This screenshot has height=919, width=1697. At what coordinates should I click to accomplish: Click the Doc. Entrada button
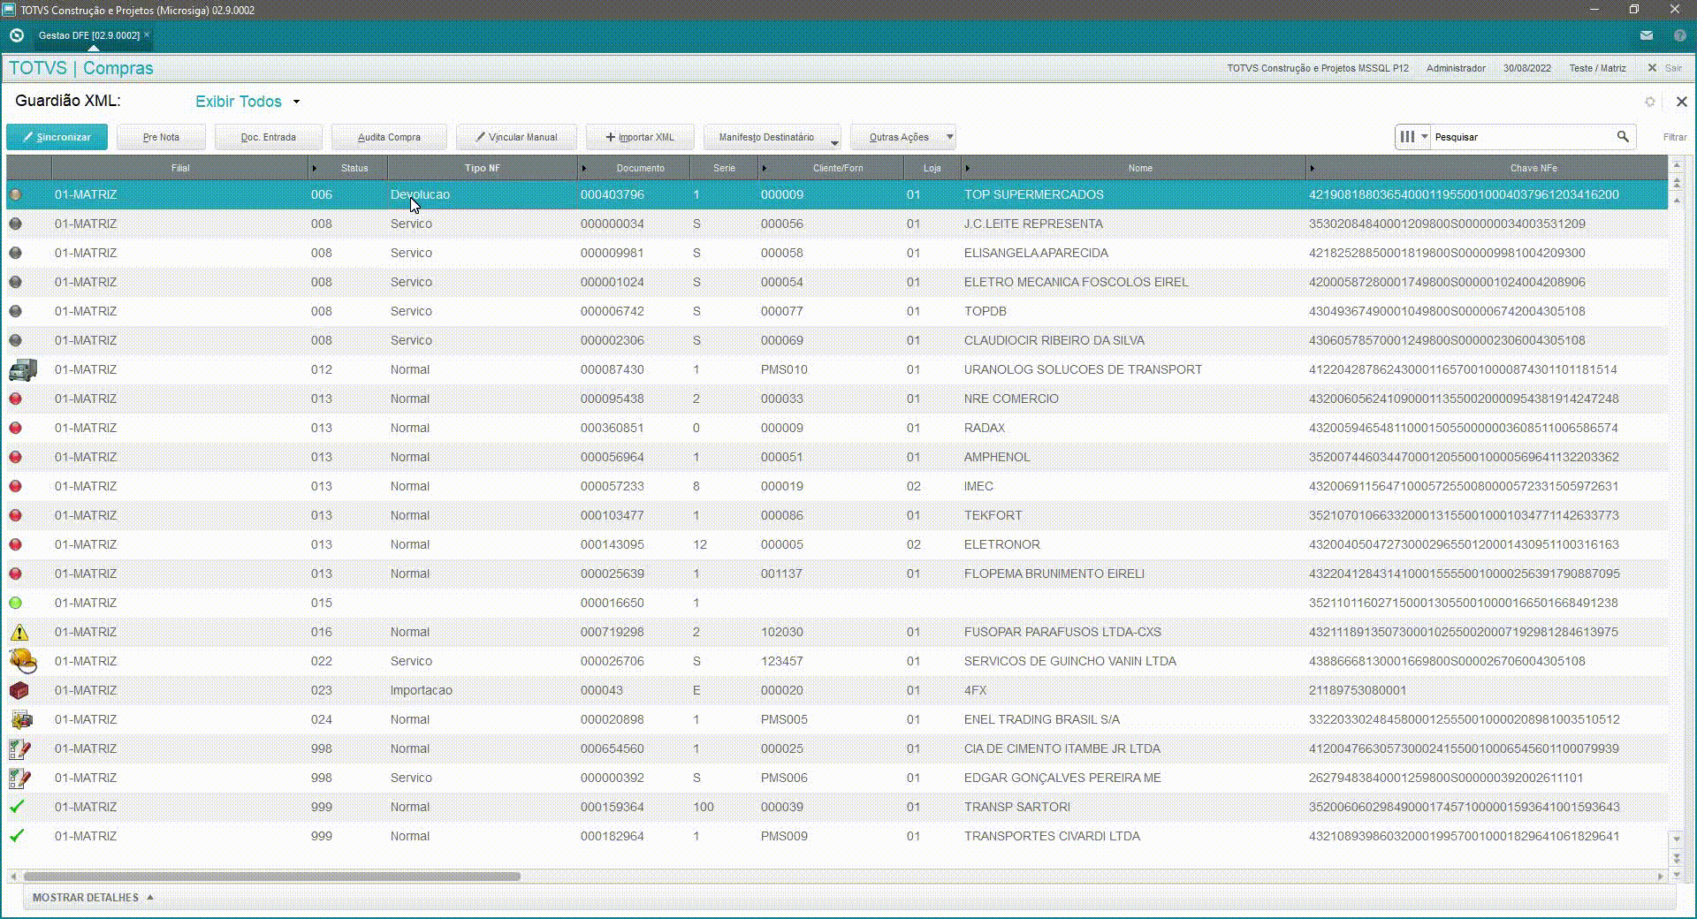click(269, 137)
